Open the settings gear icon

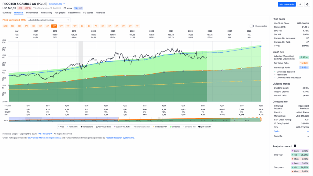pyautogui.click(x=307, y=4)
